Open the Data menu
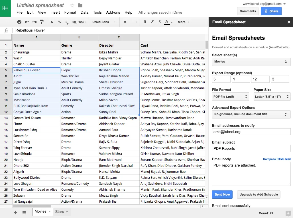 pyautogui.click(x=84, y=13)
